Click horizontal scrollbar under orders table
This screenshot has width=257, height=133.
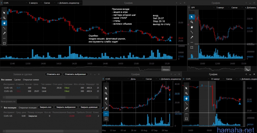(35, 97)
